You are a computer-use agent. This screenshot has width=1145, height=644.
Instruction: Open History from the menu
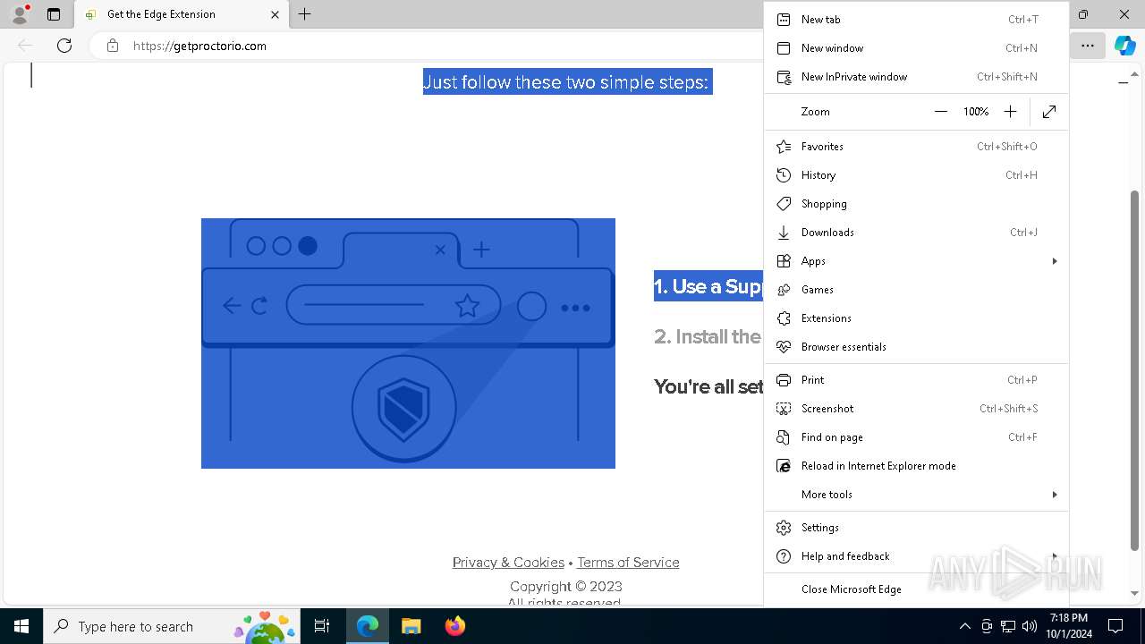[x=916, y=175]
